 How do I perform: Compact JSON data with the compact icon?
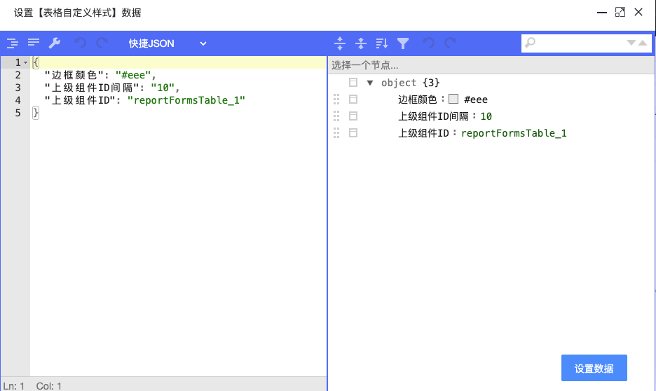click(x=34, y=43)
